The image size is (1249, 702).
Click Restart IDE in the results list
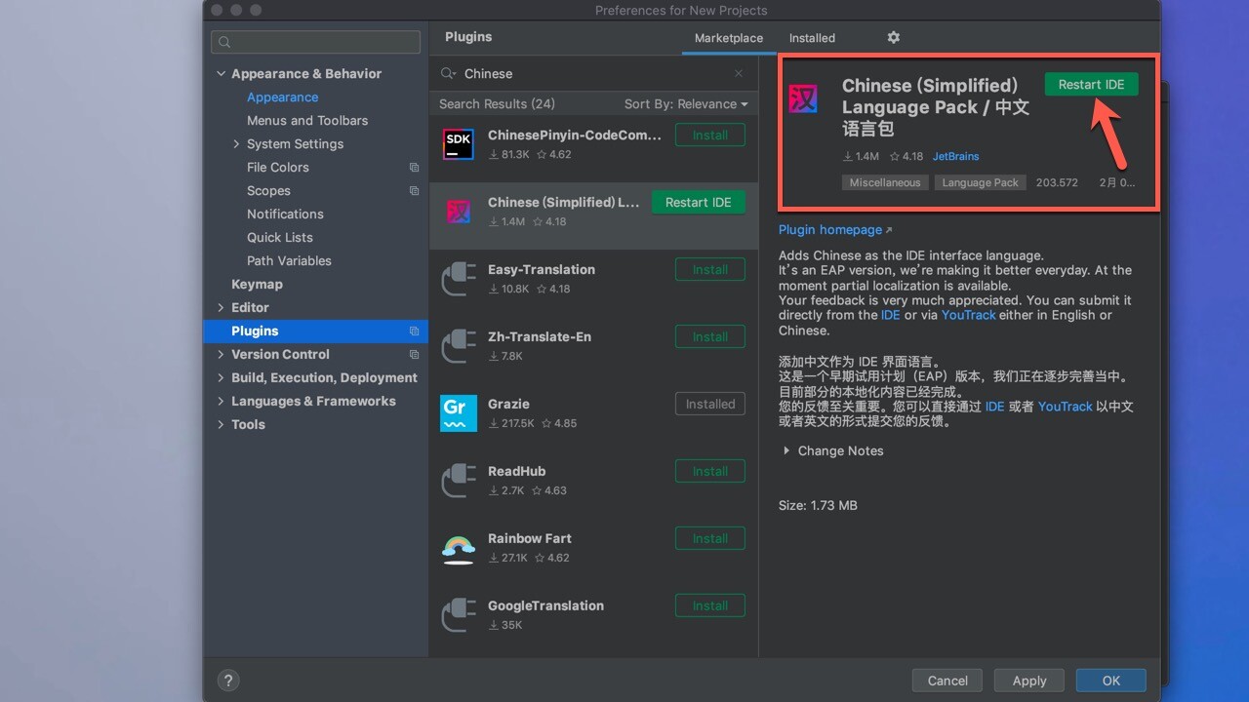click(699, 202)
